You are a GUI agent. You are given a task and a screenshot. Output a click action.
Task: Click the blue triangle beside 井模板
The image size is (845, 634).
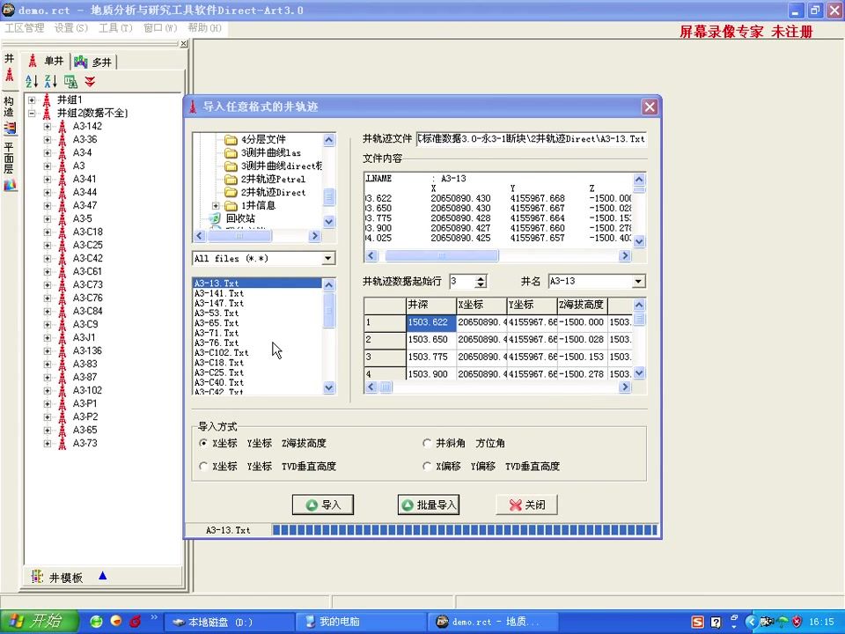coord(102,576)
